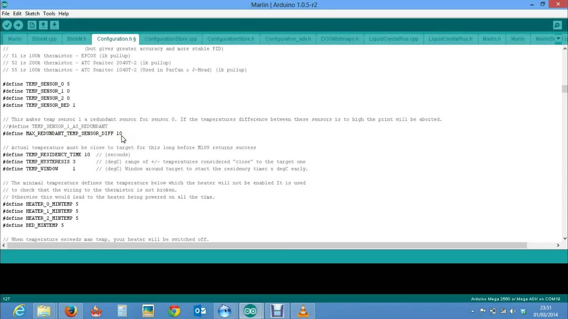Click the vertical scrollbar up arrow
This screenshot has width=568, height=319.
pyautogui.click(x=564, y=48)
